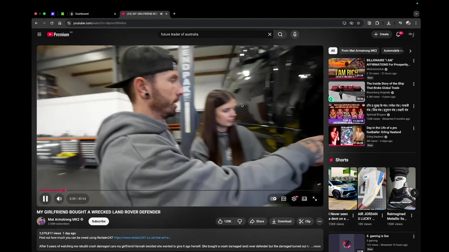Open options for Ship That Broke video
This screenshot has height=252, width=449.
pos(414,84)
